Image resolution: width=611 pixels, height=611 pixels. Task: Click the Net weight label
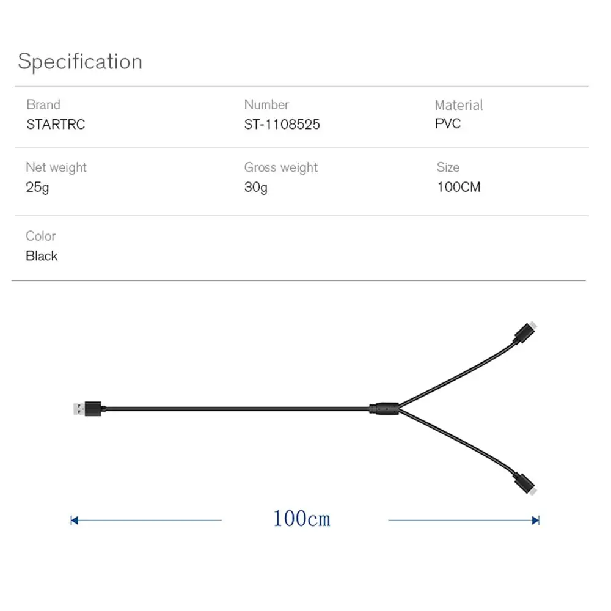[56, 167]
